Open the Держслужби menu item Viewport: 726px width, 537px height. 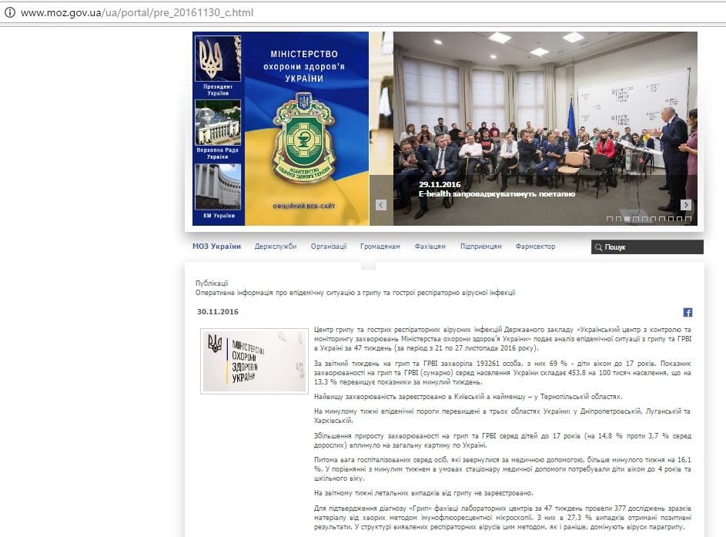[276, 247]
